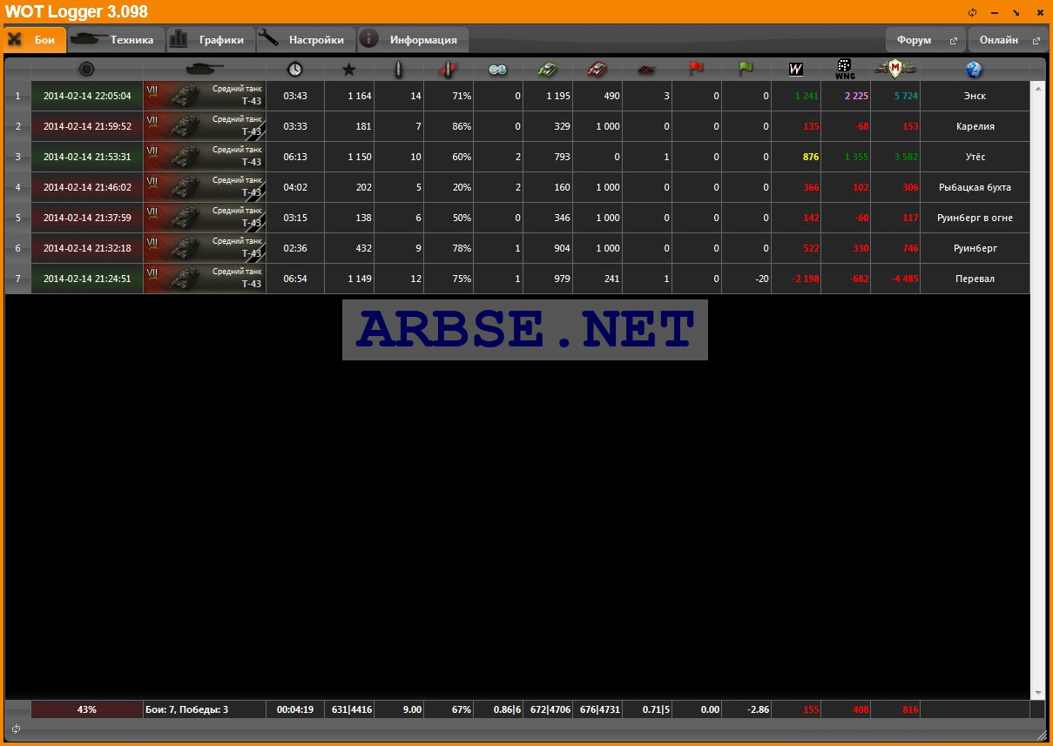Click the 06:54 duration cell
Screen dimensions: 1053x746
coord(295,279)
